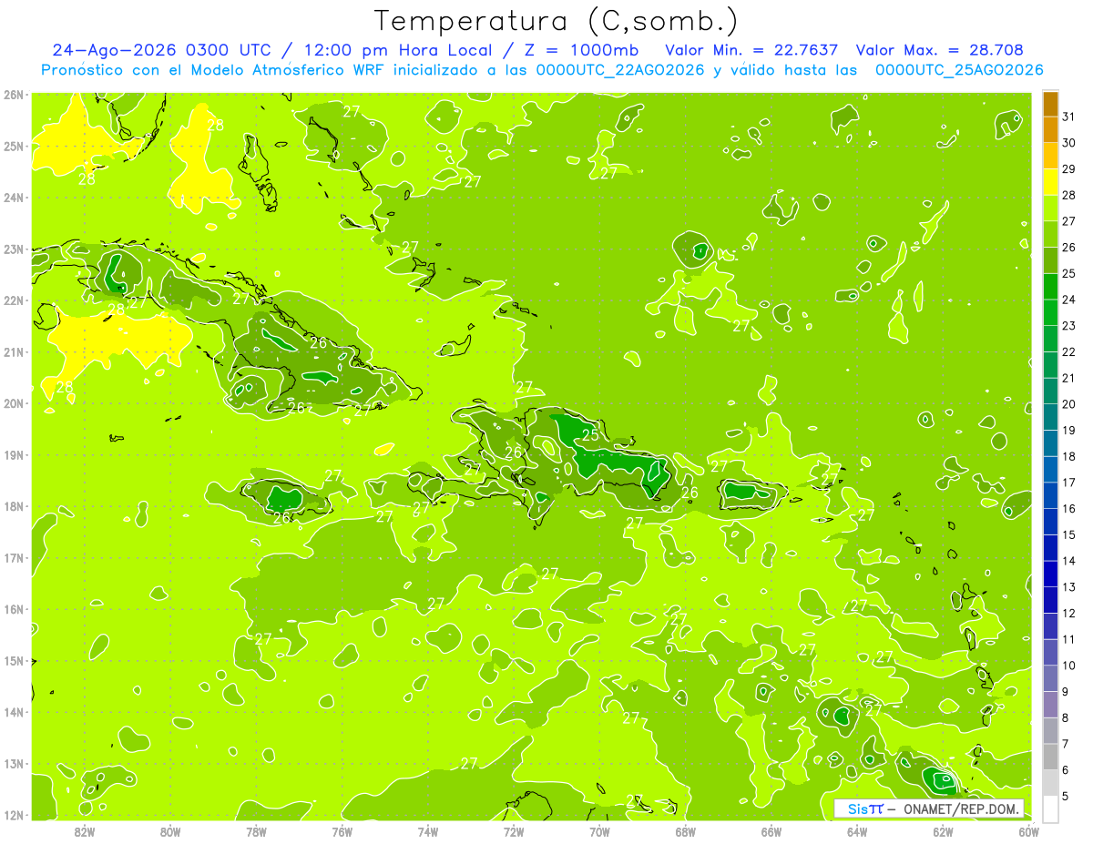This screenshot has width=1093, height=844.
Task: Click the 'Valor Max. = 28.708' readout
Action: tap(940, 50)
